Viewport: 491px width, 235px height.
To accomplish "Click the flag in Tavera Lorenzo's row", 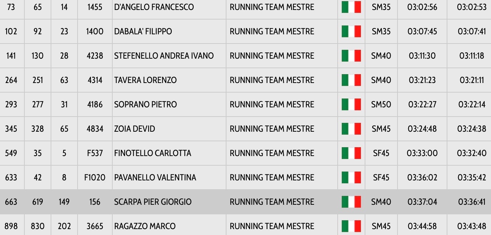I will (351, 80).
